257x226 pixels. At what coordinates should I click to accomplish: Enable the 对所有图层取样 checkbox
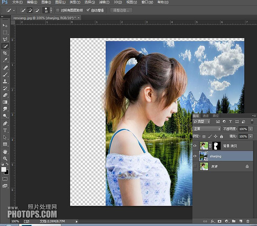58,10
